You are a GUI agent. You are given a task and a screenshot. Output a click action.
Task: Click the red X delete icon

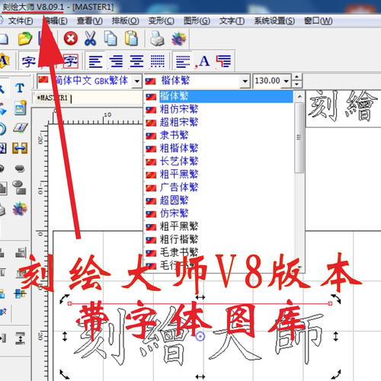(70, 39)
